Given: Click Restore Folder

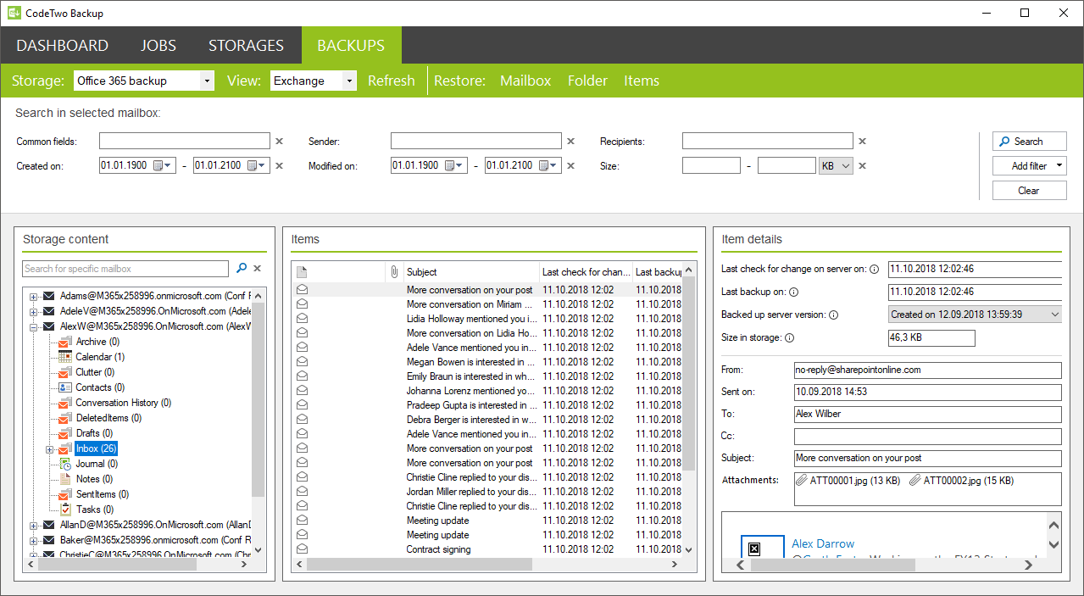Looking at the screenshot, I should tap(587, 81).
